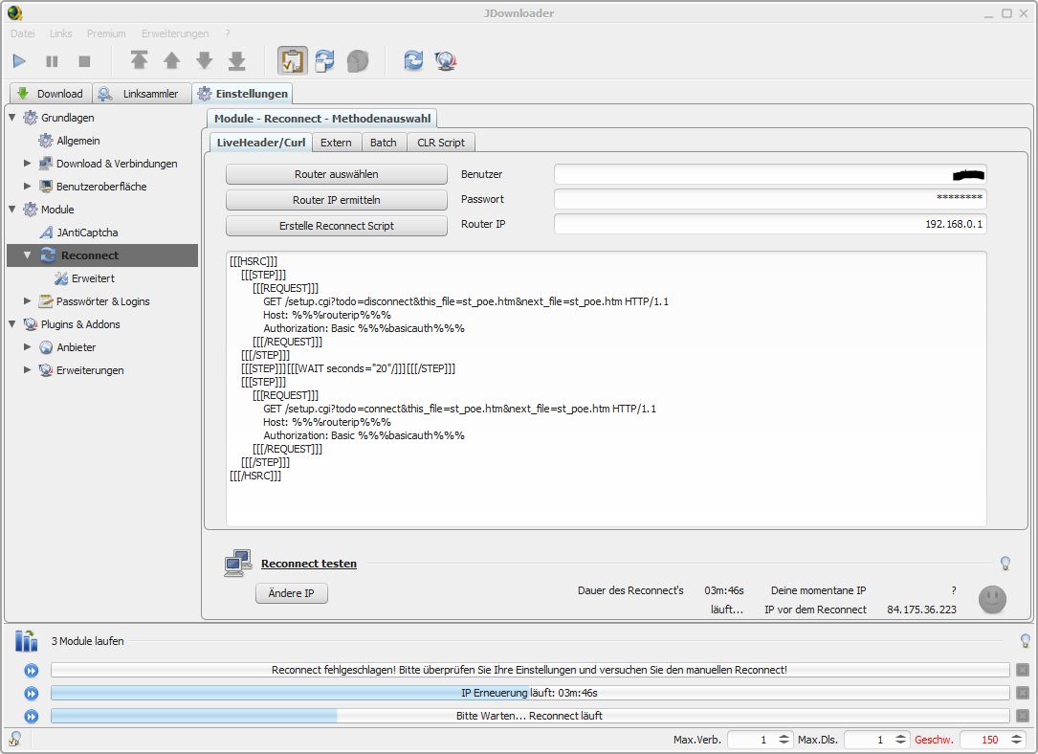Open the question mark help menu
The width and height of the screenshot is (1038, 754).
pos(228,33)
